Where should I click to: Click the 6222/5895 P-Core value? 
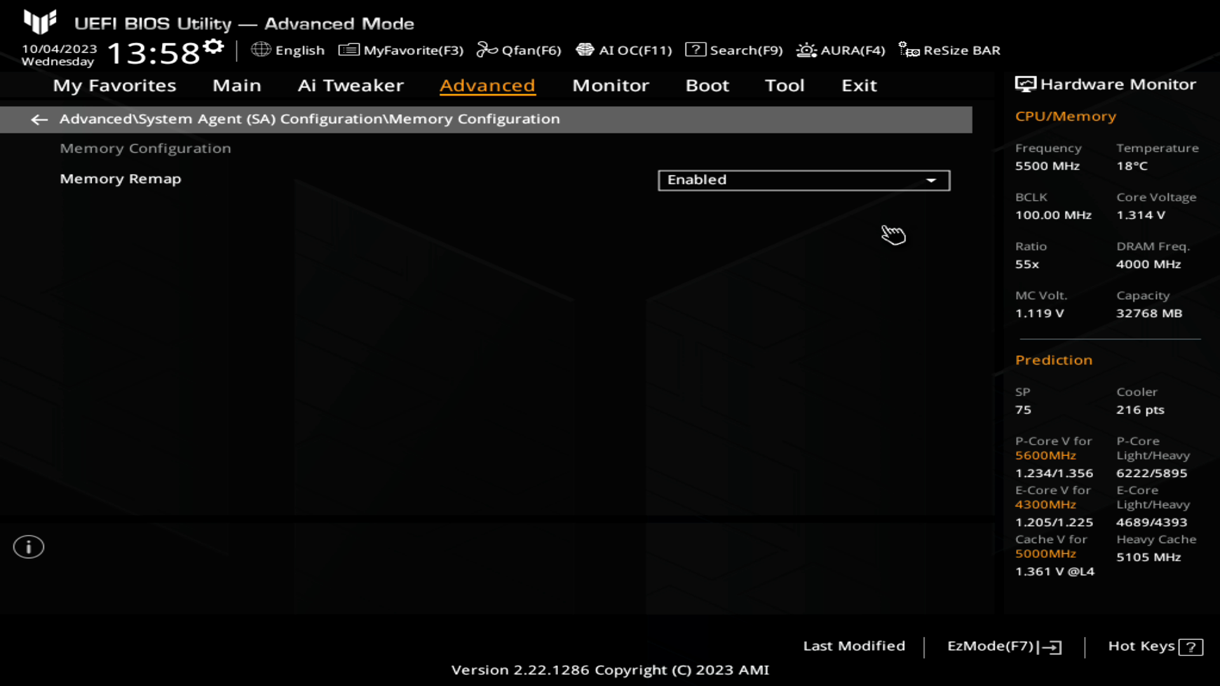(x=1152, y=473)
